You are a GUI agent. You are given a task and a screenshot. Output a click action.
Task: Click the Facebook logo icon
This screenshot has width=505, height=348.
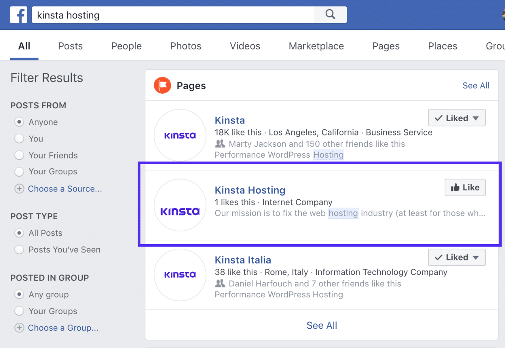[x=18, y=15]
